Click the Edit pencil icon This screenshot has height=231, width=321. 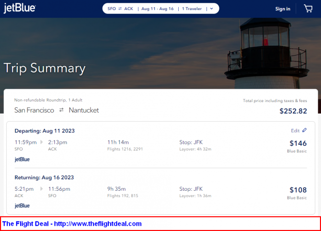(304, 130)
